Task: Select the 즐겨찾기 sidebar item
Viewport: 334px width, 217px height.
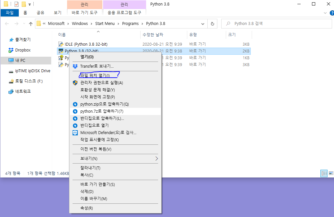Action: click(x=23, y=40)
